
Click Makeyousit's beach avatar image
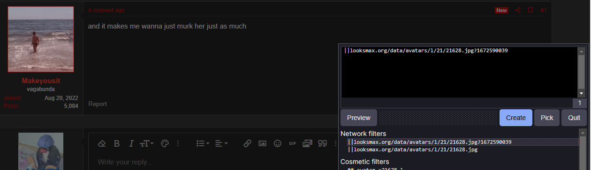pyautogui.click(x=41, y=39)
